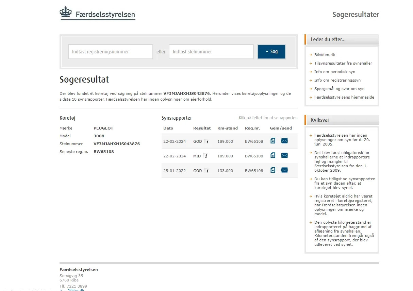Viewport: 413px width, 291px height.
Task: Focus the registreringsnummer input field
Action: coord(111,52)
